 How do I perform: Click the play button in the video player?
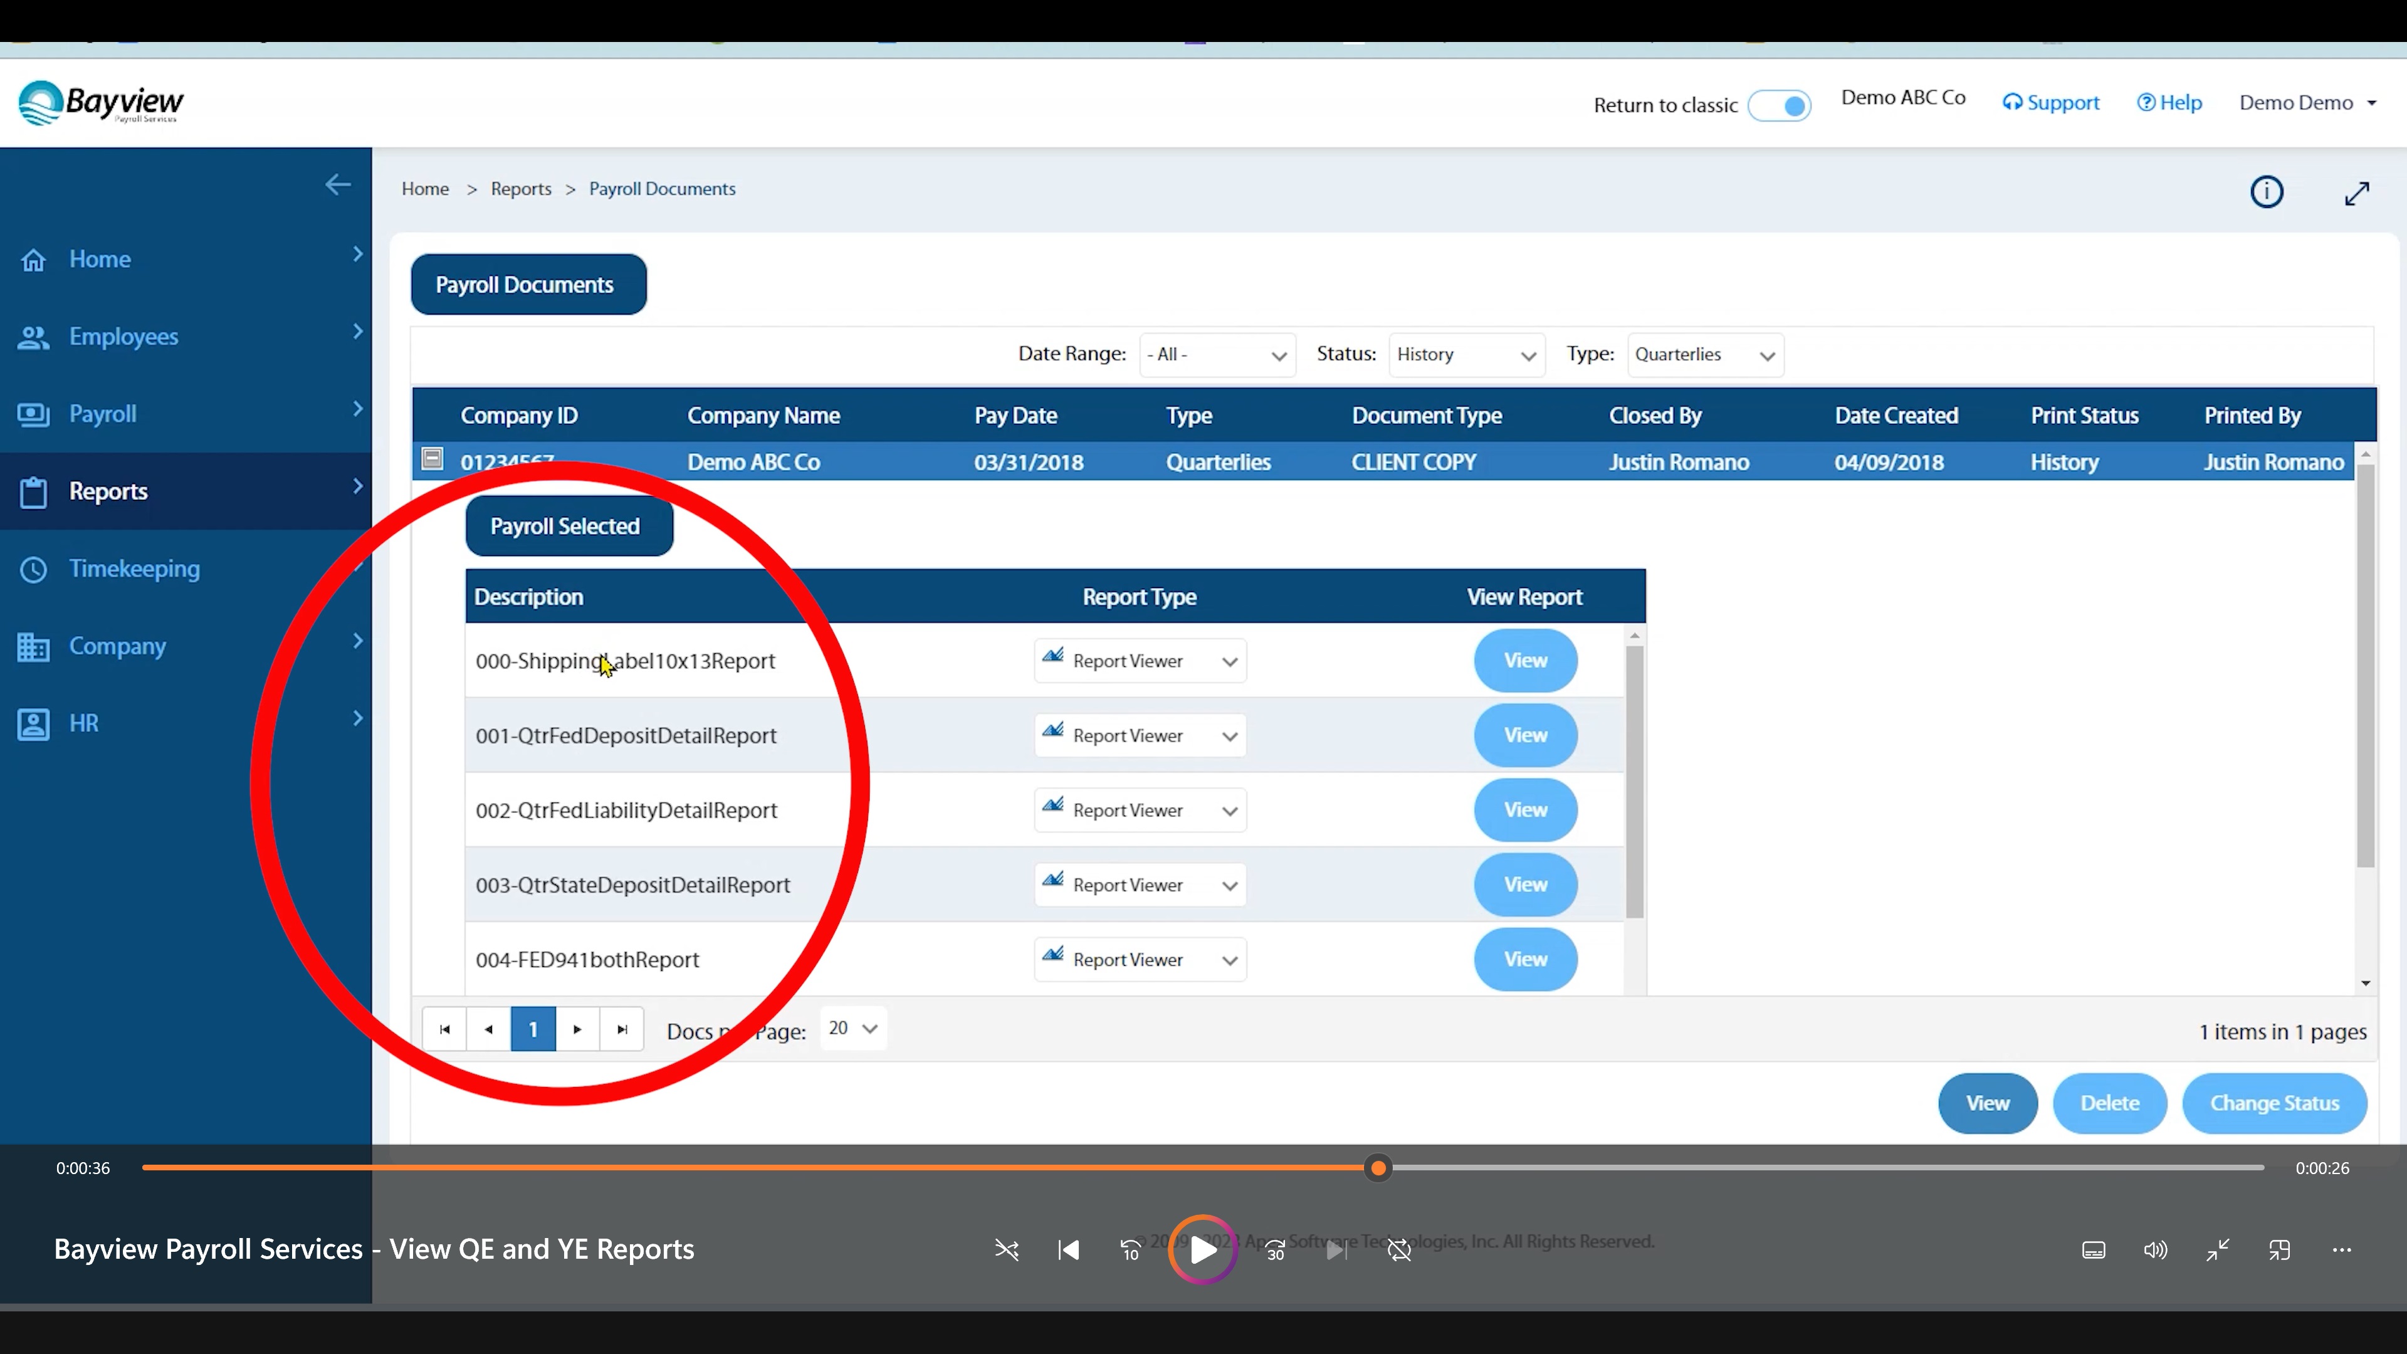(1203, 1249)
